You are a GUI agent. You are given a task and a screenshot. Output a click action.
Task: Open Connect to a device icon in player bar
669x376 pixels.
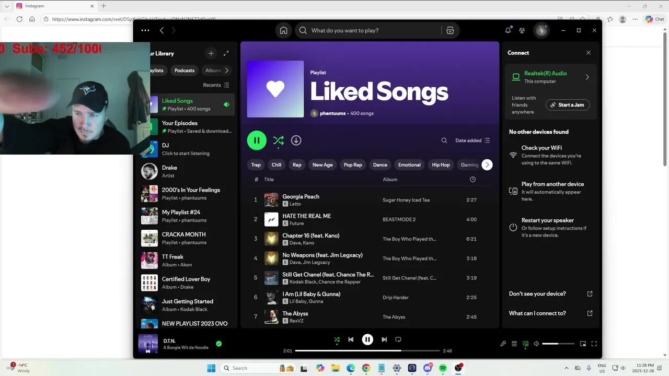[x=525, y=344]
